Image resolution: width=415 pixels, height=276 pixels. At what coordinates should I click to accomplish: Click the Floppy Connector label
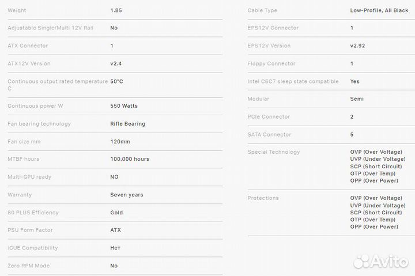coord(271,63)
